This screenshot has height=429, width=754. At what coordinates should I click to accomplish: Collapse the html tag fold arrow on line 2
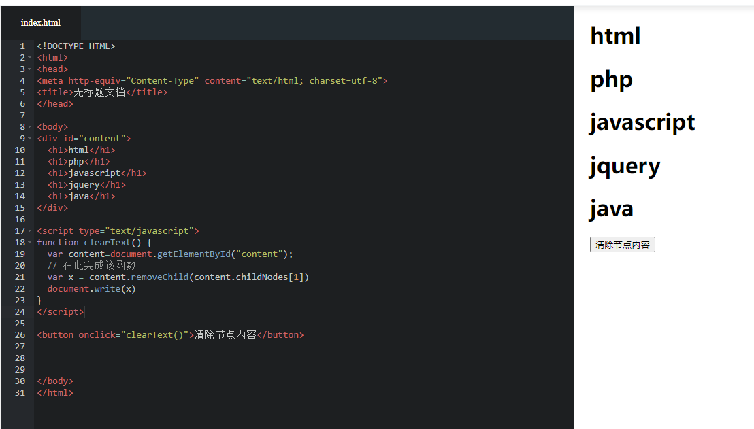click(x=30, y=58)
